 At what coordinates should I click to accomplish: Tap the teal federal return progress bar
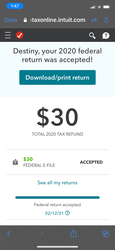[57, 198]
